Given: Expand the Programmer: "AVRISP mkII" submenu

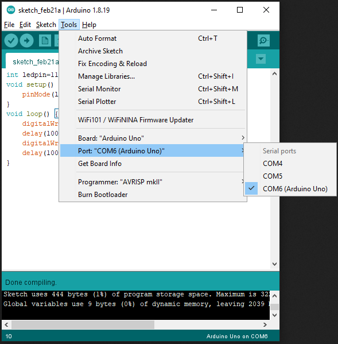Looking at the screenshot, I should tap(153, 182).
